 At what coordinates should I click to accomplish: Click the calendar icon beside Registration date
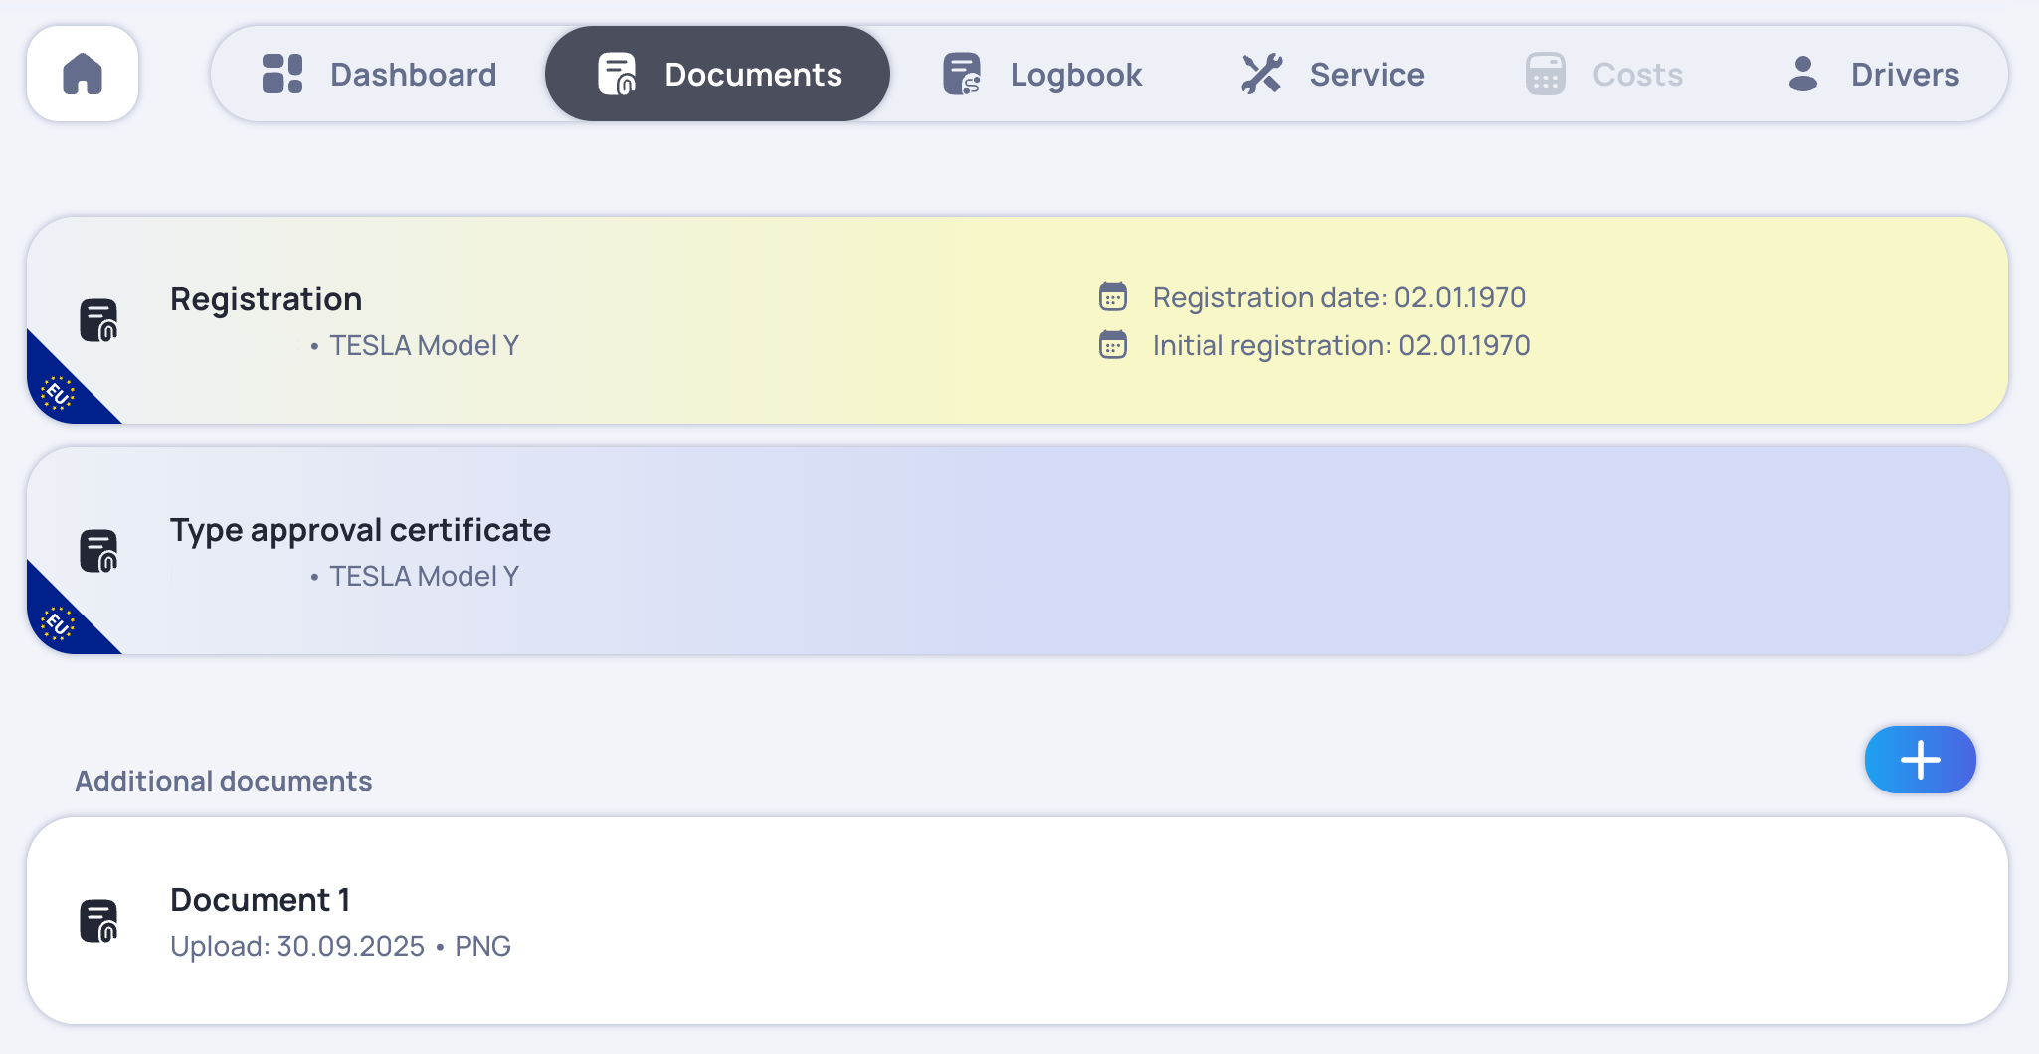1112,296
